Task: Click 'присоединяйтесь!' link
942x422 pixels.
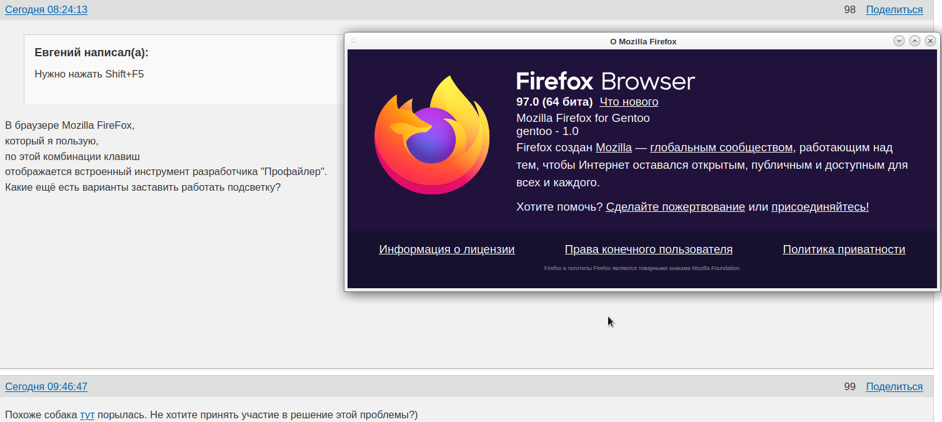Action: (x=820, y=206)
